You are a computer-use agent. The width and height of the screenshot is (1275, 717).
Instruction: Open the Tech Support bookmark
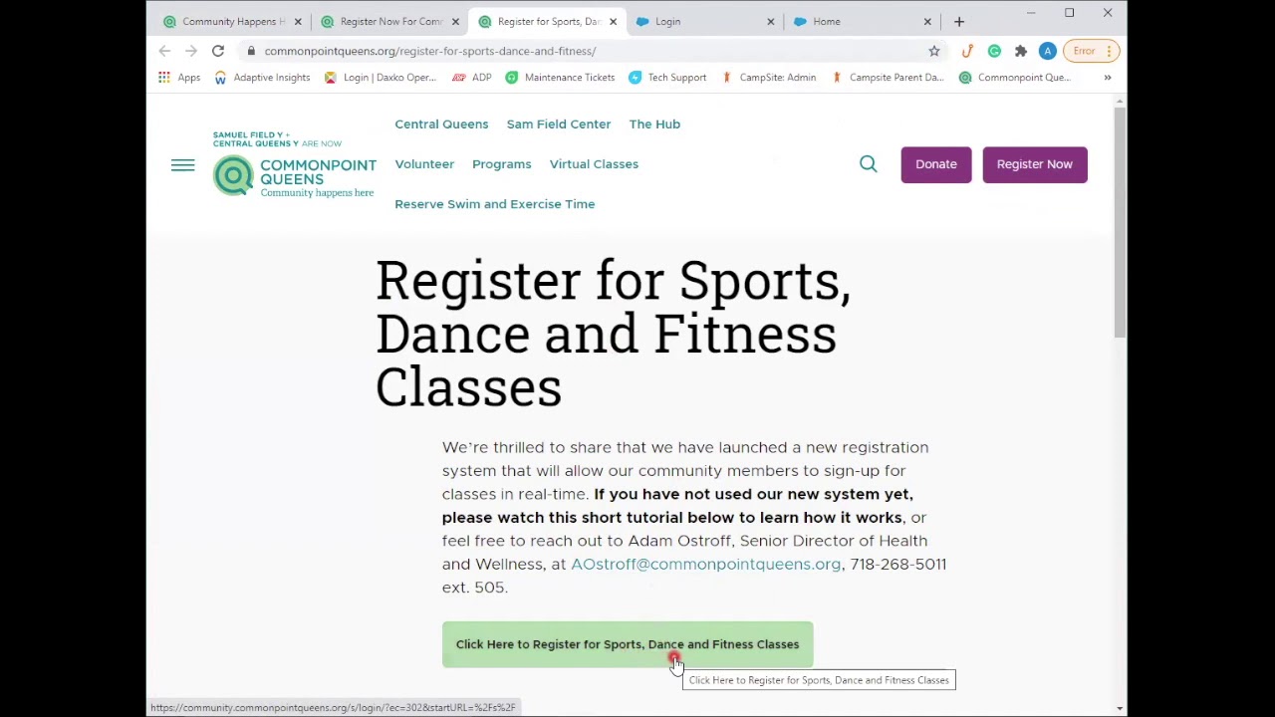(667, 78)
